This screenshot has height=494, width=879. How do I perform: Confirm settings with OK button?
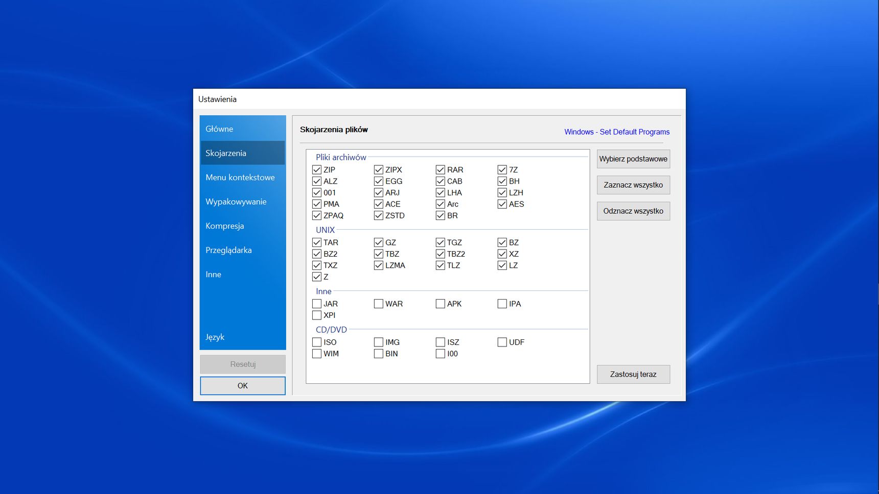pos(243,386)
